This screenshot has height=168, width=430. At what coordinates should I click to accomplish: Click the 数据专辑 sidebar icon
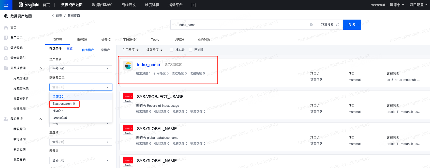[x=6, y=48]
